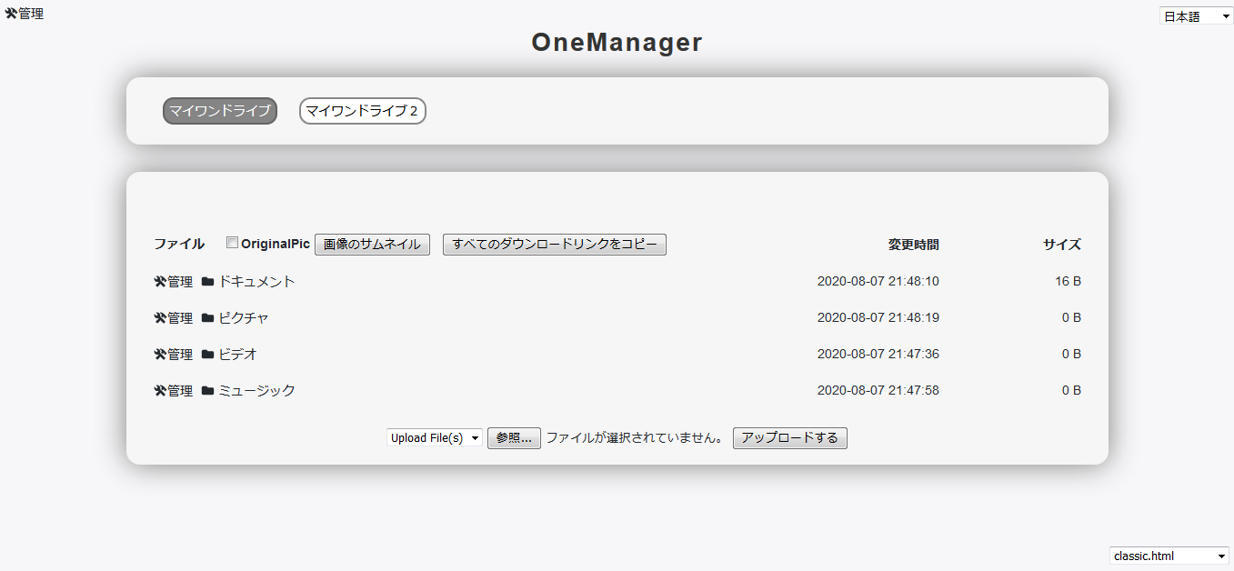Click the timestamp 2020-08-07 21:47:36
This screenshot has width=1234, height=571.
tap(878, 355)
